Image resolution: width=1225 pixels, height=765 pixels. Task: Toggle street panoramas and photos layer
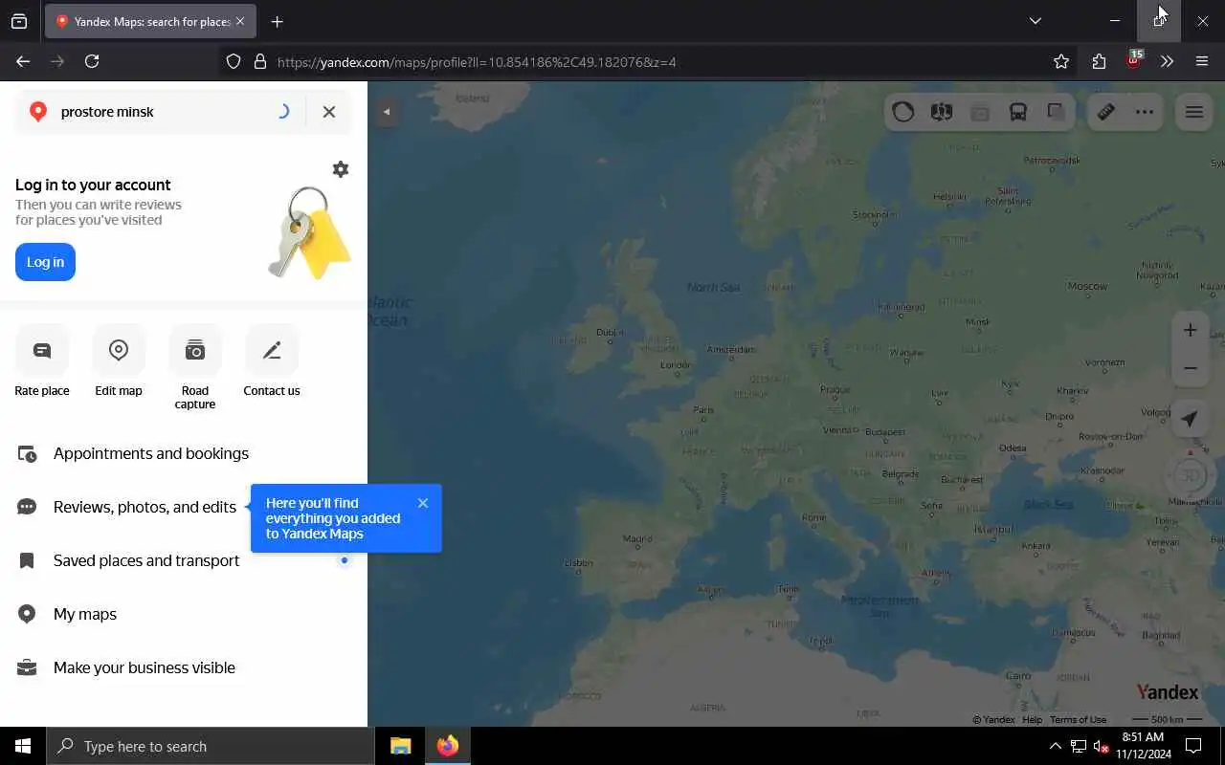(942, 112)
